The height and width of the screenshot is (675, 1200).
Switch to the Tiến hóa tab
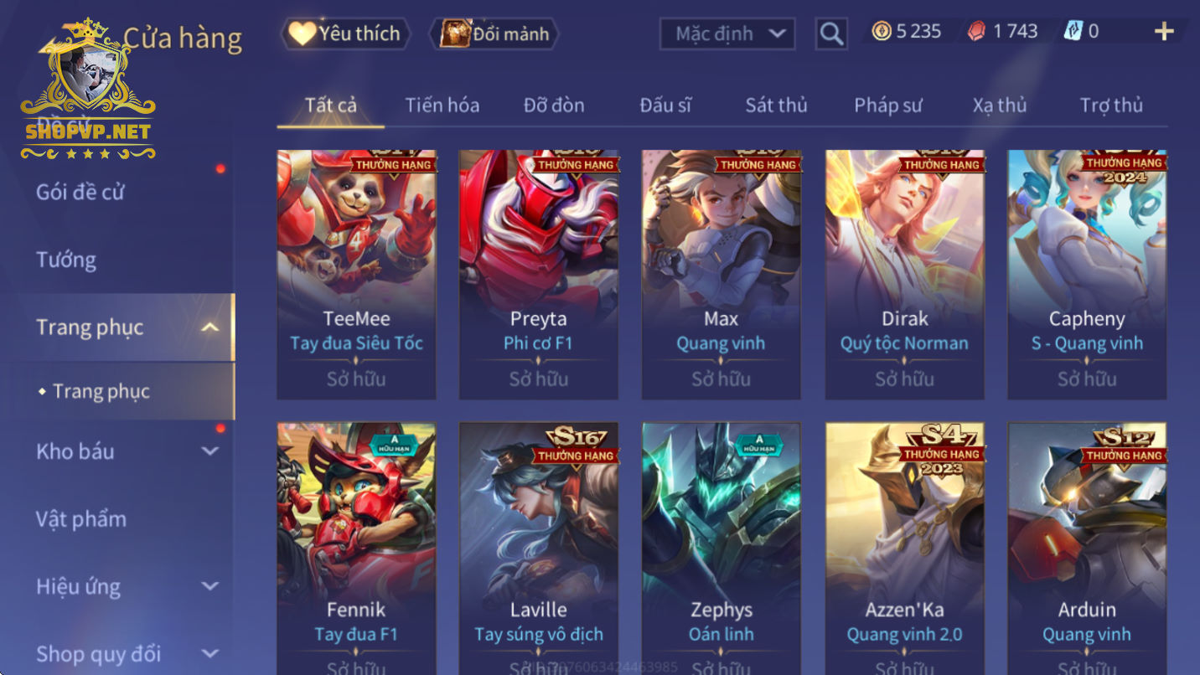click(442, 106)
